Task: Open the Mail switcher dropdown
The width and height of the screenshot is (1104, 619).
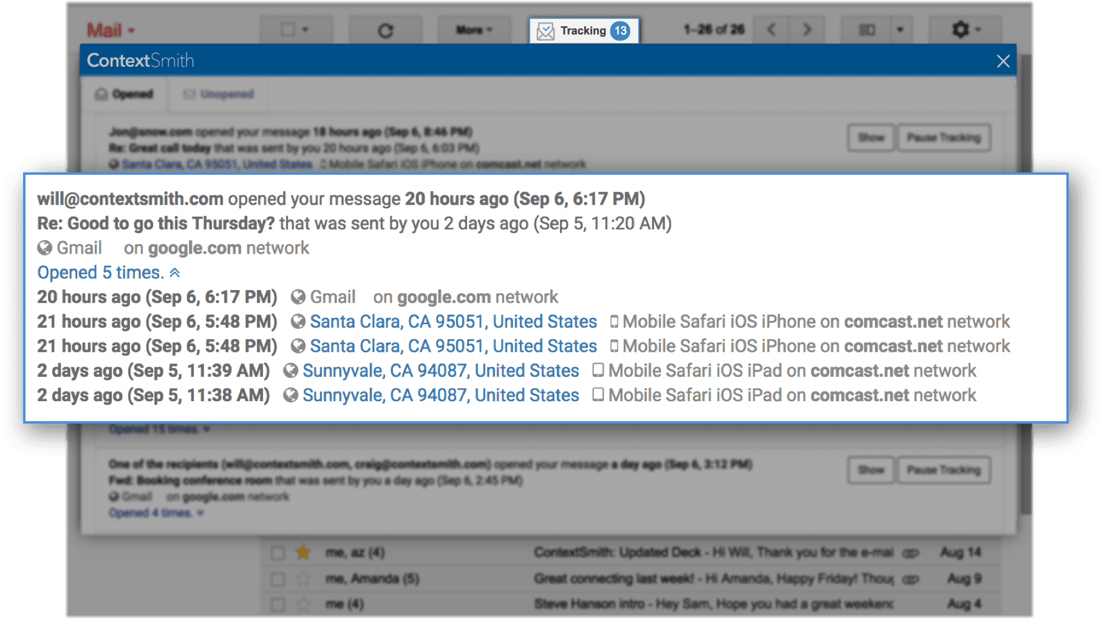Action: tap(111, 30)
